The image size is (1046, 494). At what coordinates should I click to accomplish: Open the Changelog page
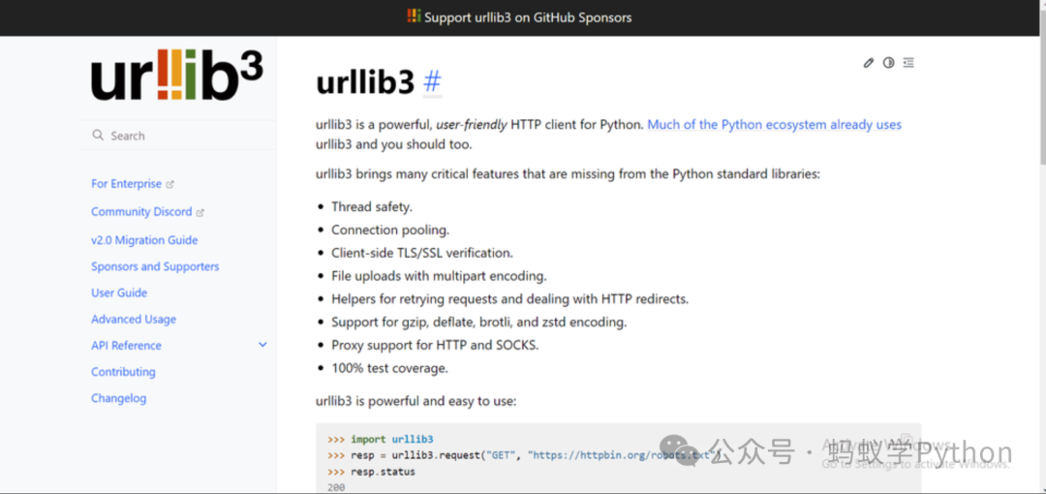click(119, 398)
